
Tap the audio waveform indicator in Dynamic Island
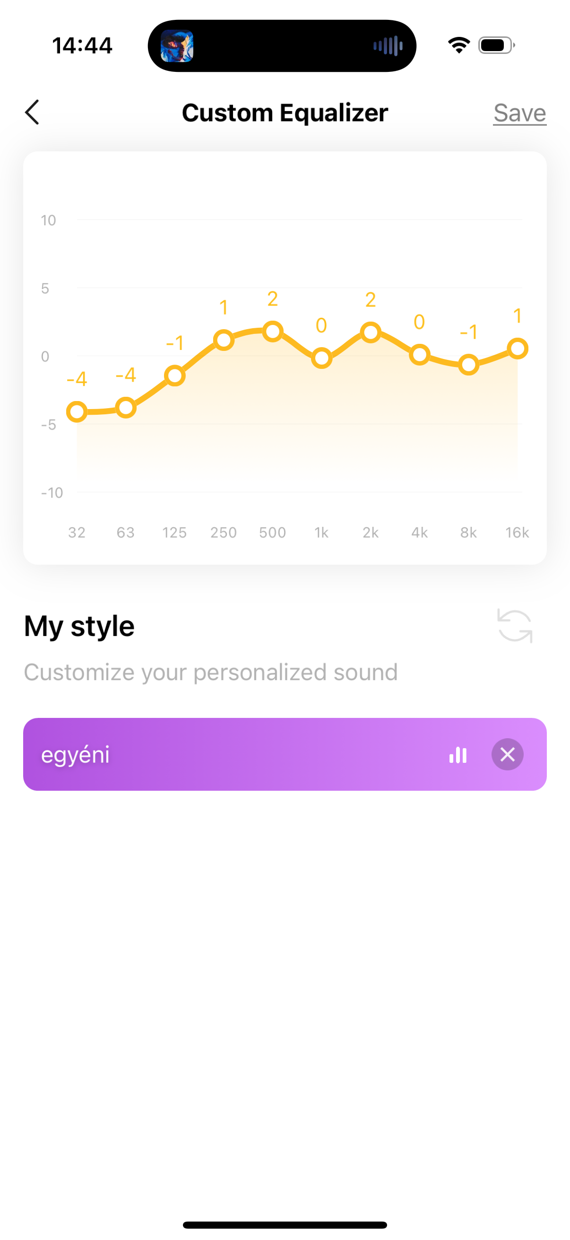(388, 46)
